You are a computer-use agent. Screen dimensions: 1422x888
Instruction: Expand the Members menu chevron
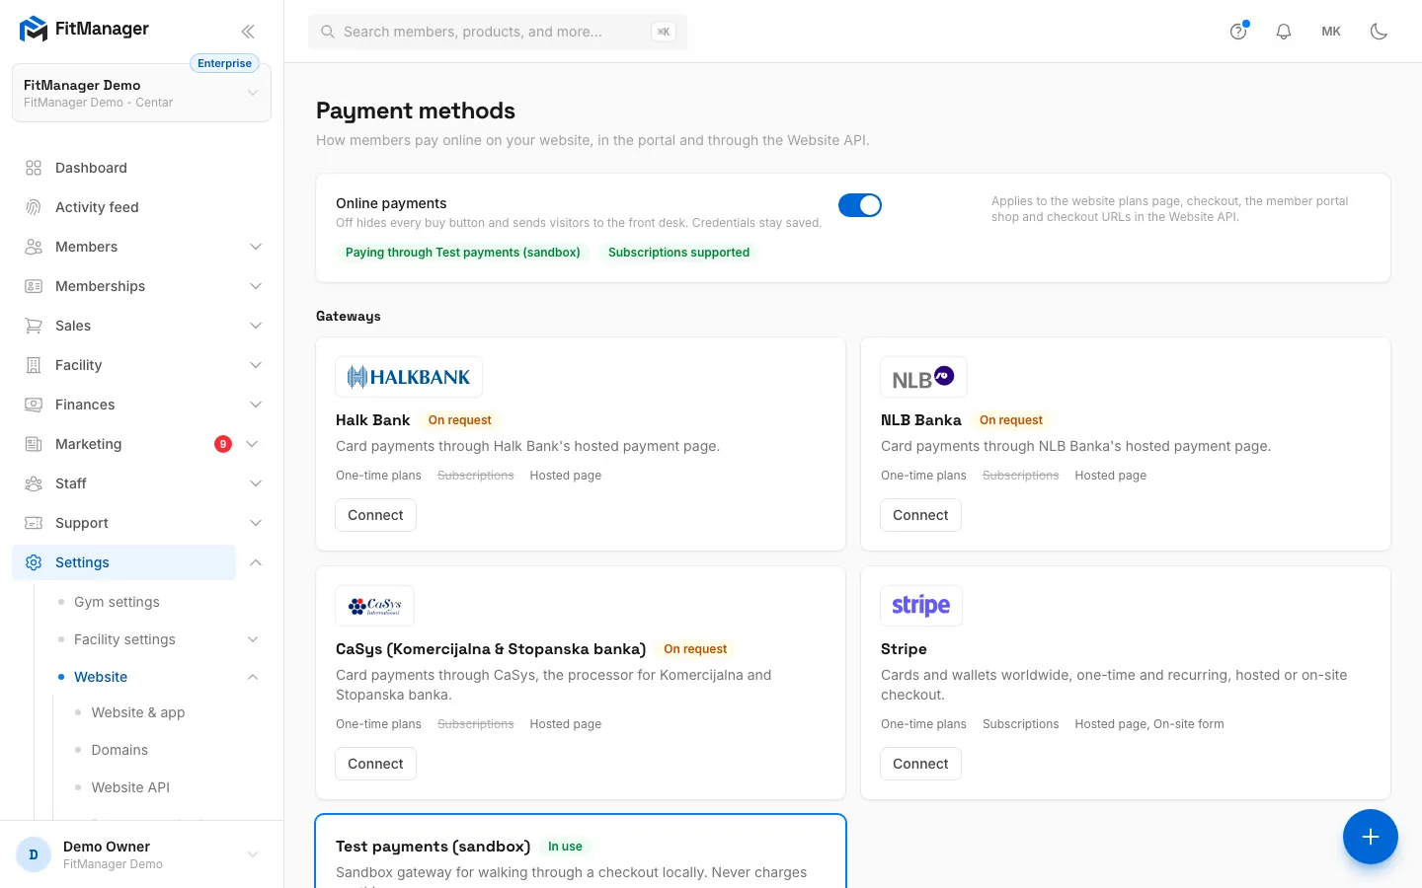pyautogui.click(x=256, y=247)
